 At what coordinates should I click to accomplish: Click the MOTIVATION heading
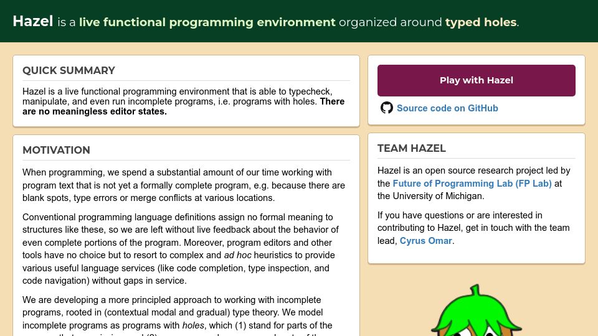click(x=57, y=150)
